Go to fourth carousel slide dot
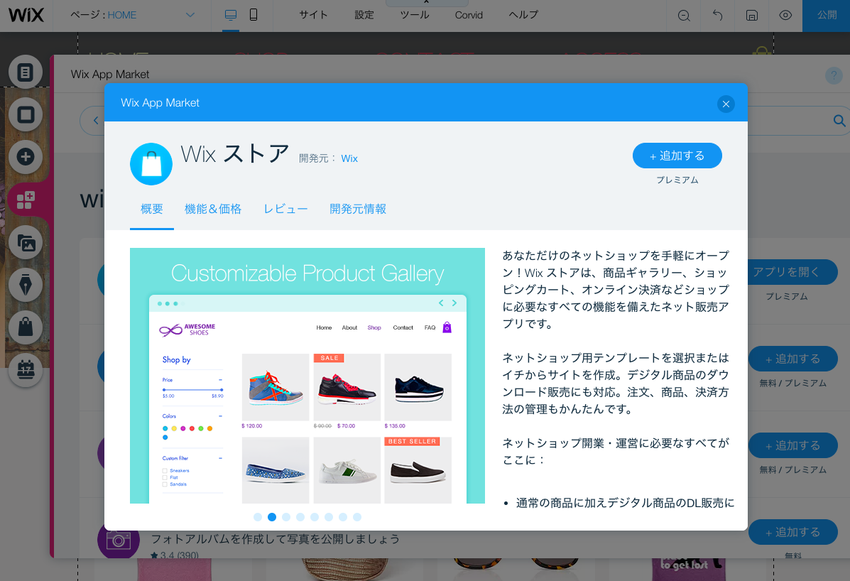Image resolution: width=850 pixels, height=581 pixels. click(x=300, y=517)
